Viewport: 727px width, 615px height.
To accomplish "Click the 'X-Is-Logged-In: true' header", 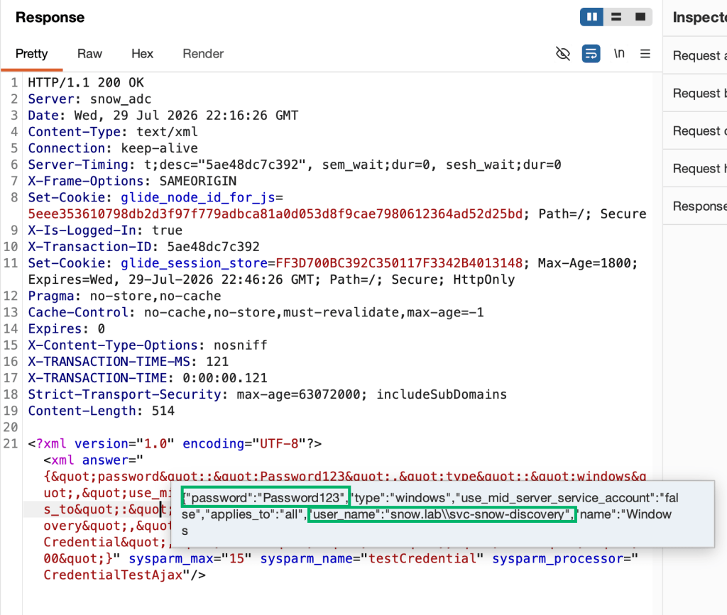I will 105,230.
